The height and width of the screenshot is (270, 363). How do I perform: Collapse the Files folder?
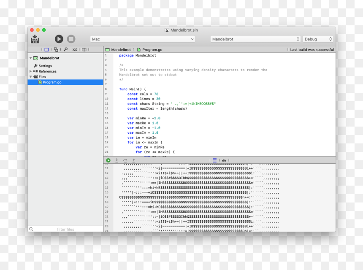click(30, 77)
